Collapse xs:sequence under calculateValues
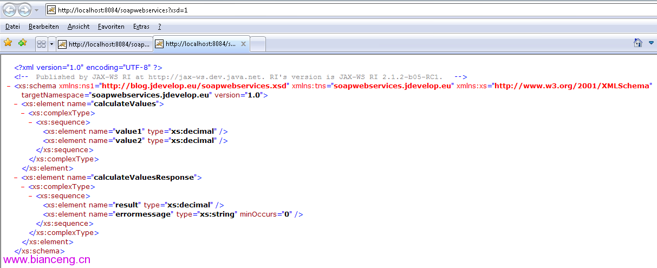 [31, 122]
